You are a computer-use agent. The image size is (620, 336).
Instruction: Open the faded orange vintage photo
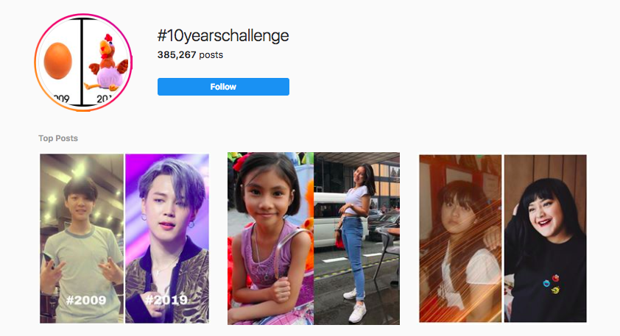coord(460,238)
